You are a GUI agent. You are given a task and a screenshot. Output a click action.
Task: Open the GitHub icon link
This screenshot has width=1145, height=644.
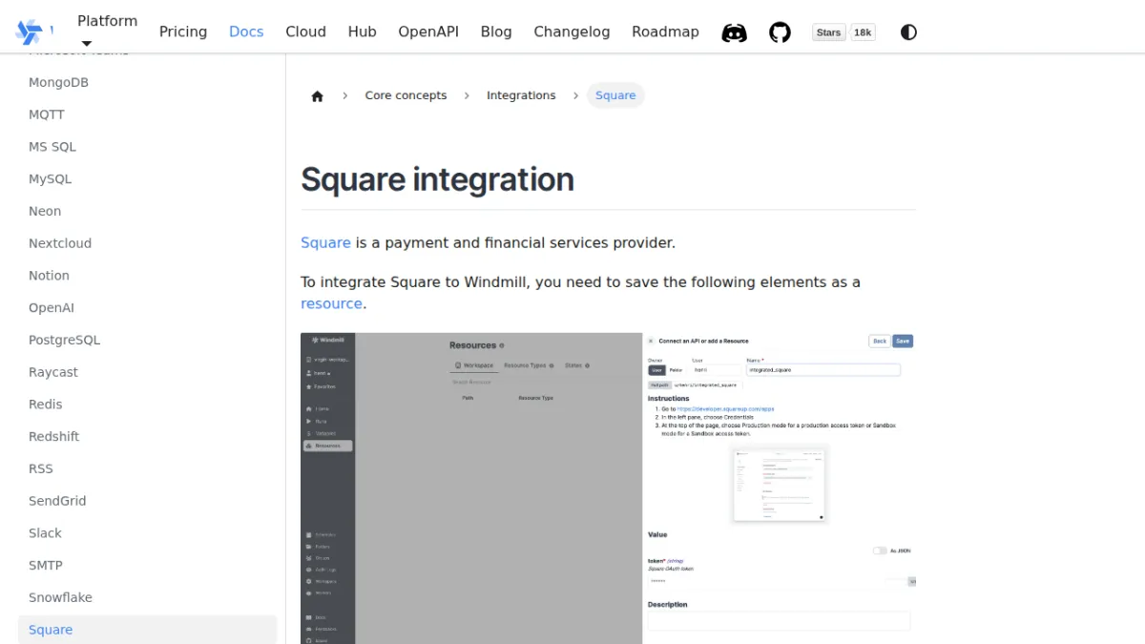pos(780,32)
